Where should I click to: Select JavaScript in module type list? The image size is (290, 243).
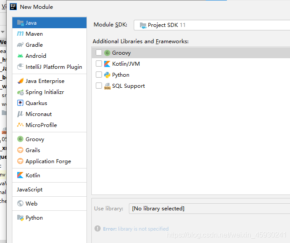click(30, 190)
